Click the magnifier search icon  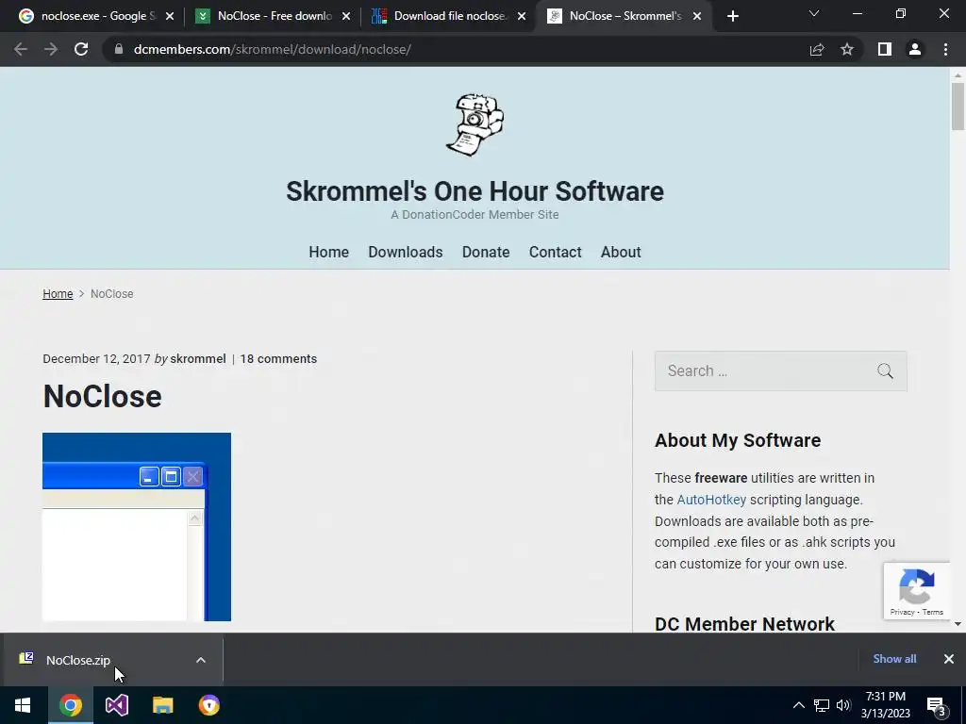[885, 371]
